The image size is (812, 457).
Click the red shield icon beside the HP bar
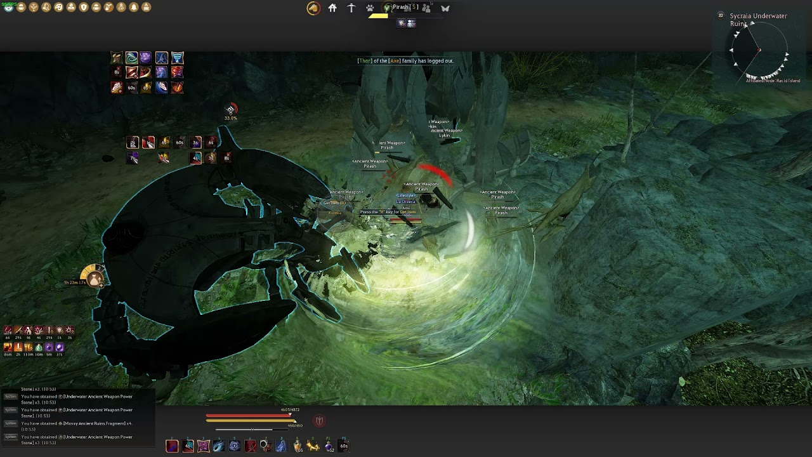[x=319, y=421]
